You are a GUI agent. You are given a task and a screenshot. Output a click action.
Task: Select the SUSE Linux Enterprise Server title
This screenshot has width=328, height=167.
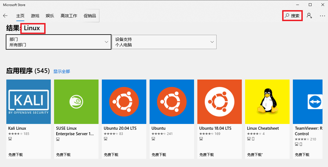click(x=75, y=131)
